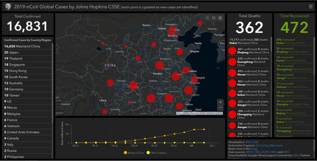Click the red circle beside Zhejiang entry
This screenshot has height=161, width=317.
tap(232, 51)
